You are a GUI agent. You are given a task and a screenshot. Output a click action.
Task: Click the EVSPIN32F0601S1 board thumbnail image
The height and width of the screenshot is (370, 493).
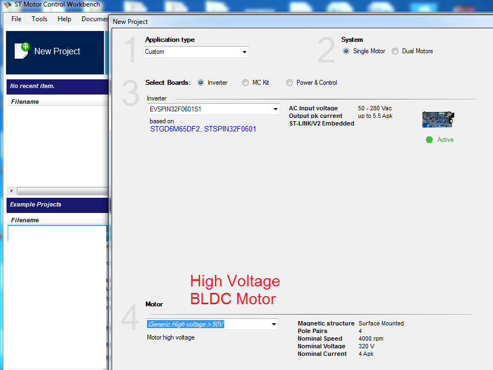pyautogui.click(x=438, y=120)
